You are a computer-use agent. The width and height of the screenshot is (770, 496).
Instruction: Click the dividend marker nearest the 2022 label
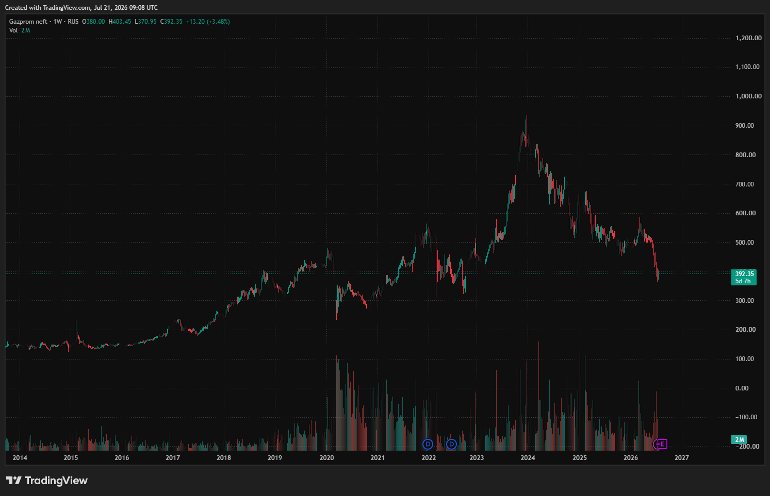tap(428, 444)
